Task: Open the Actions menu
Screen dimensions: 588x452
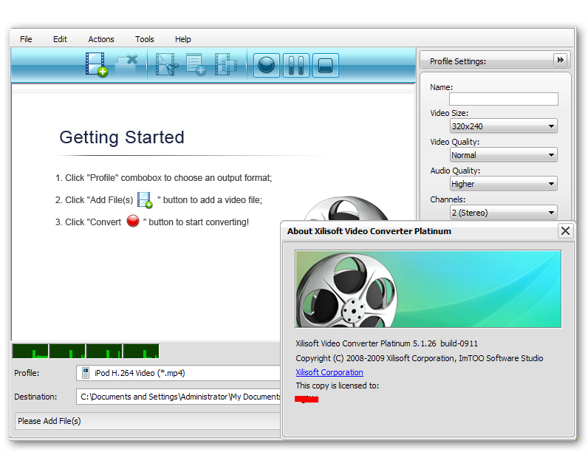Action: pos(101,39)
